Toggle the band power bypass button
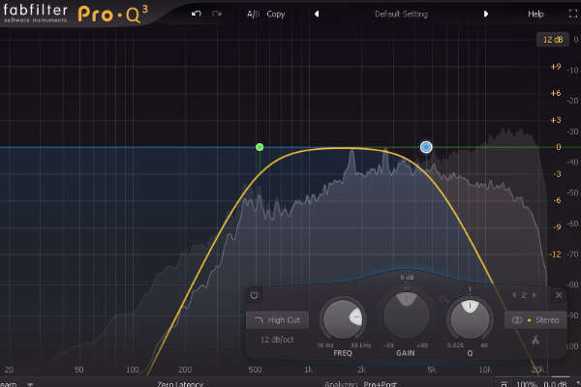Image resolution: width=581 pixels, height=387 pixels. [254, 294]
